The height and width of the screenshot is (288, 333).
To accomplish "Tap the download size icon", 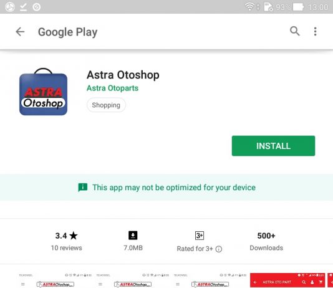I will coord(133,236).
